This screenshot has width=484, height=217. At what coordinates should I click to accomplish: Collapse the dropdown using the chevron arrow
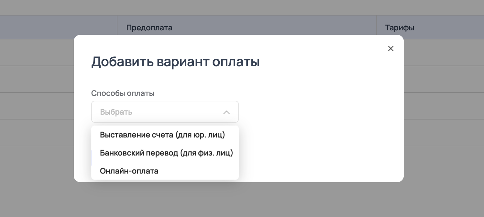pos(226,112)
